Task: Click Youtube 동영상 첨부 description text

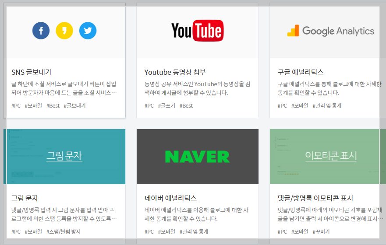Action: click(197, 88)
